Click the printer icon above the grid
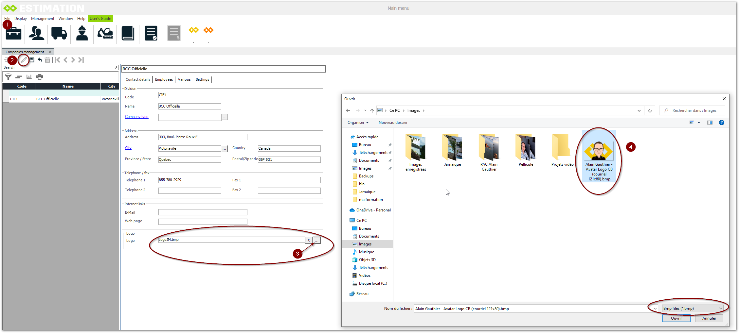This screenshot has height=333, width=739. (x=40, y=77)
